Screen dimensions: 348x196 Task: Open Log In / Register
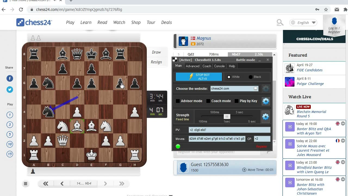[334, 26]
